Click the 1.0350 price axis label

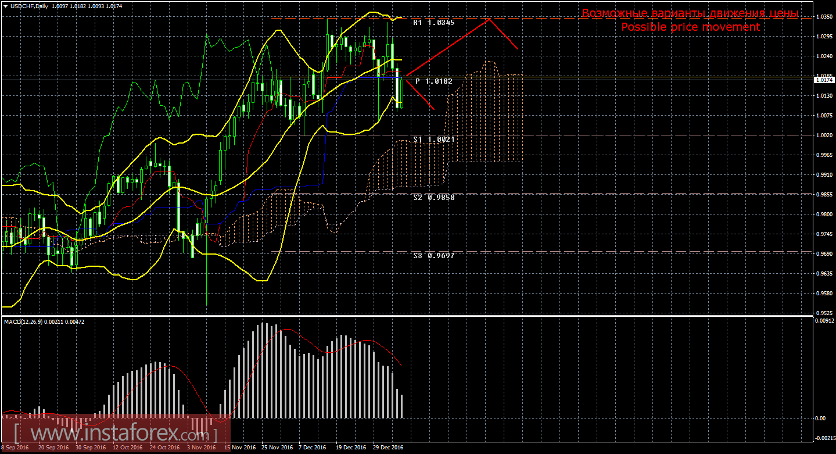(824, 17)
